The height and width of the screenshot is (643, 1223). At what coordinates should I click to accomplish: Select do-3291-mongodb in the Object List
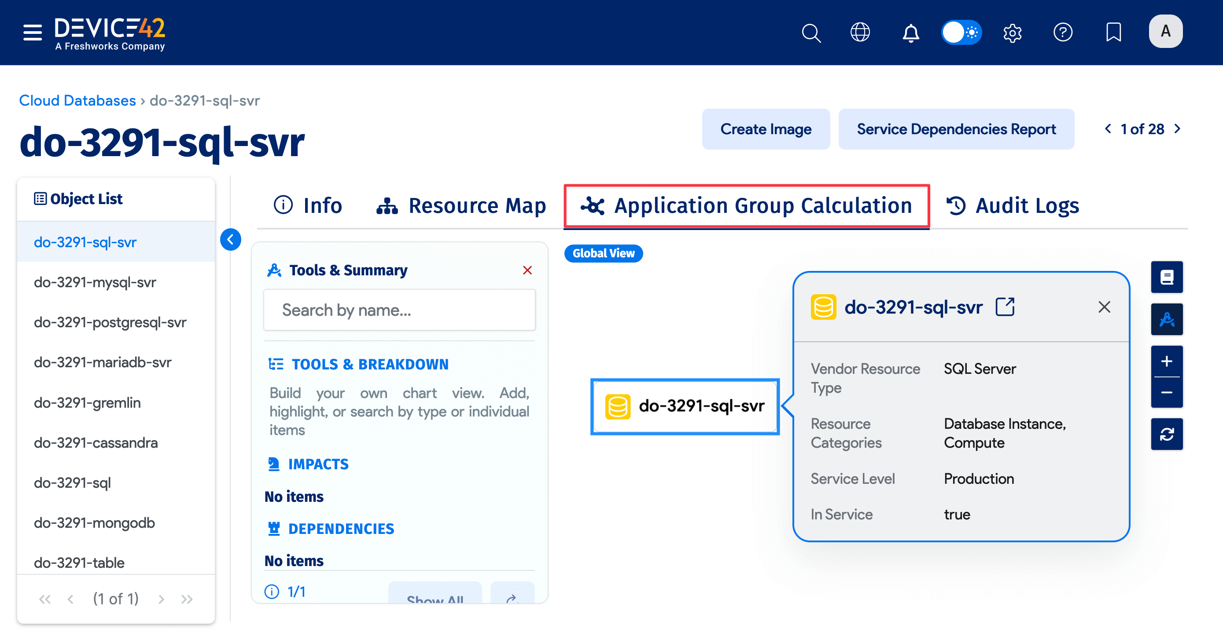tap(94, 522)
